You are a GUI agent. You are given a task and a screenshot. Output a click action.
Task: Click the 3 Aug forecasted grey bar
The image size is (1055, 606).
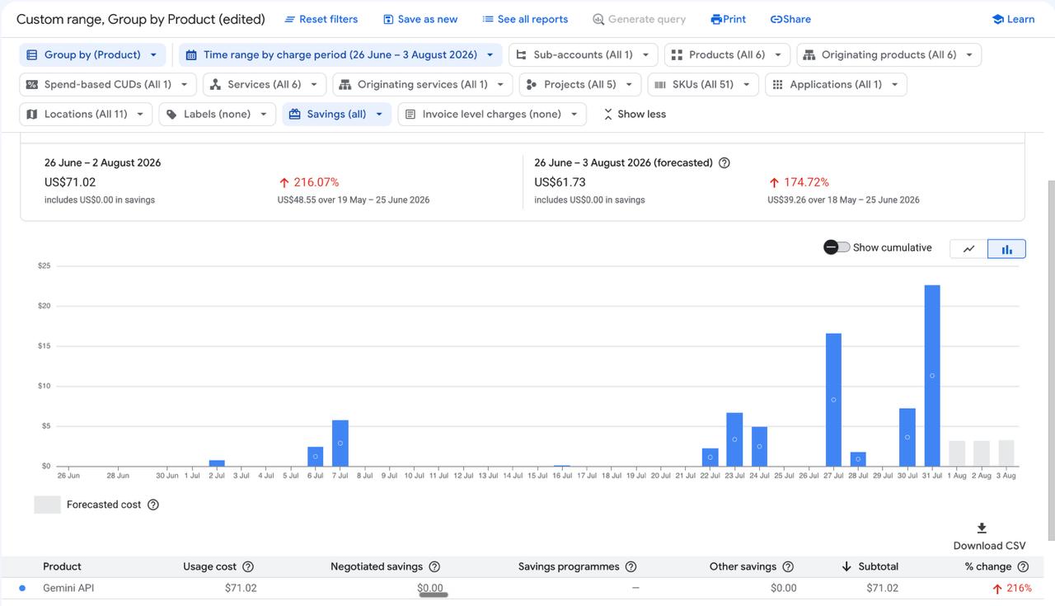coord(1006,453)
